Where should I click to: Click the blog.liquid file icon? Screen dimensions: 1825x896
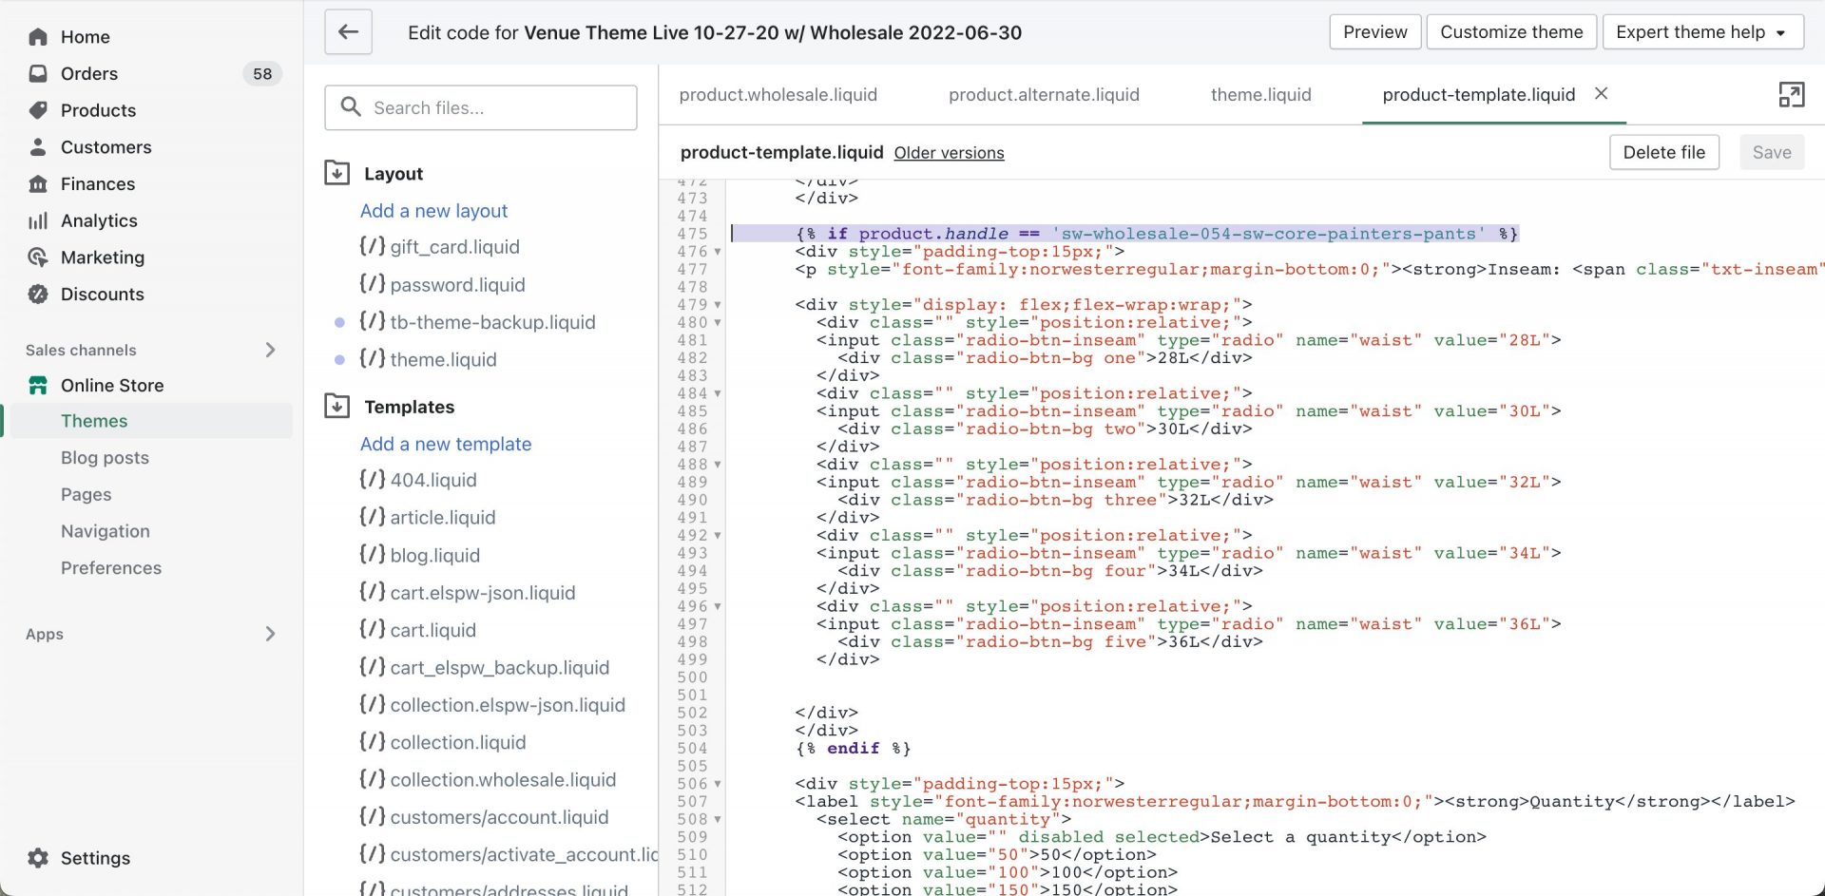(372, 555)
